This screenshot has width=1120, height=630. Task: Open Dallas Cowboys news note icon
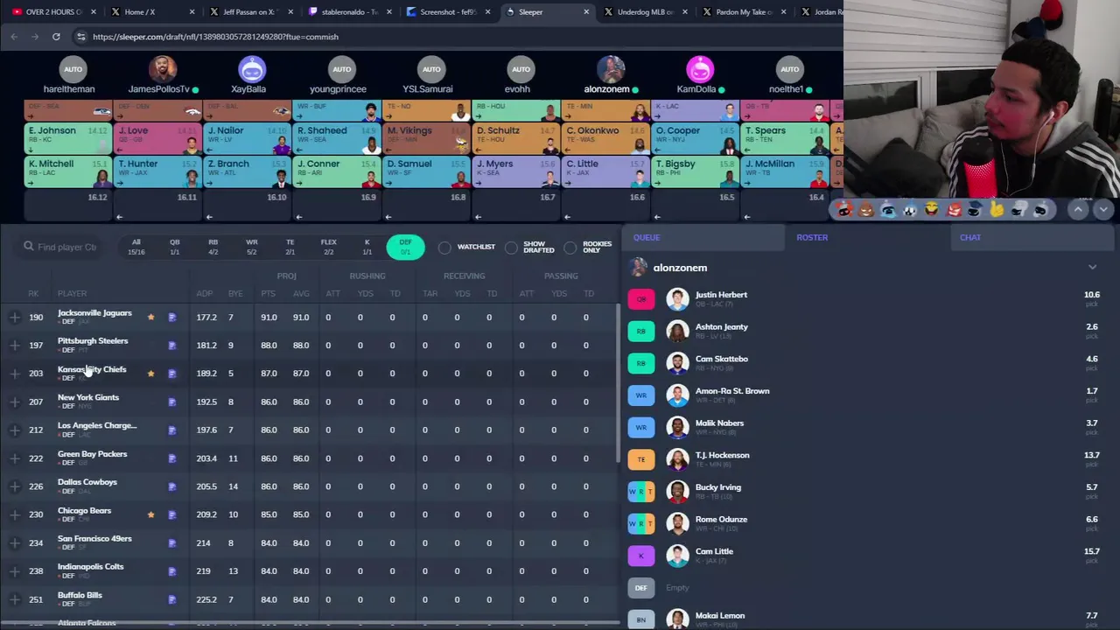(x=172, y=486)
